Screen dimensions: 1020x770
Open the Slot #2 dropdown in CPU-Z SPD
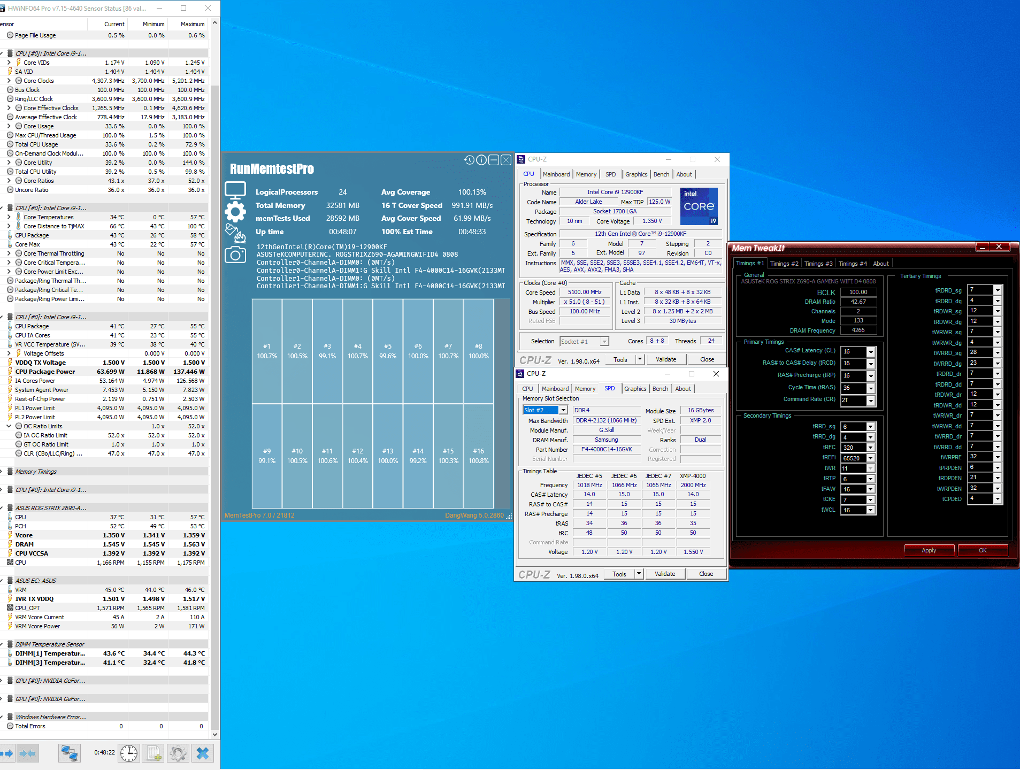coord(563,410)
